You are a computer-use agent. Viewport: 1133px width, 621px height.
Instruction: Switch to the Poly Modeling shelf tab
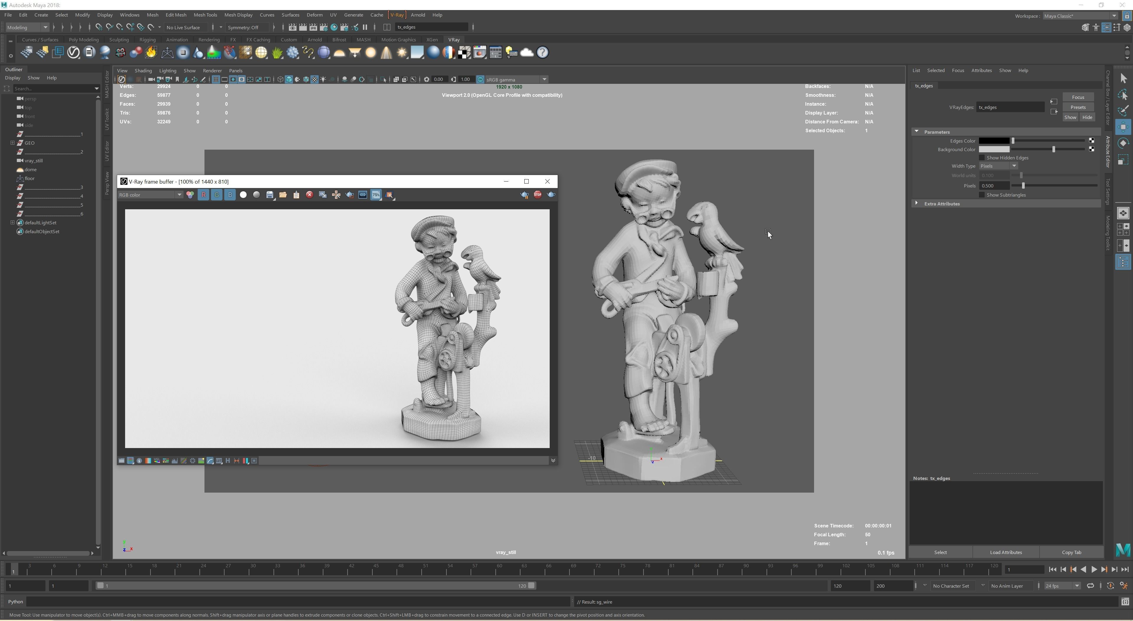(83, 40)
